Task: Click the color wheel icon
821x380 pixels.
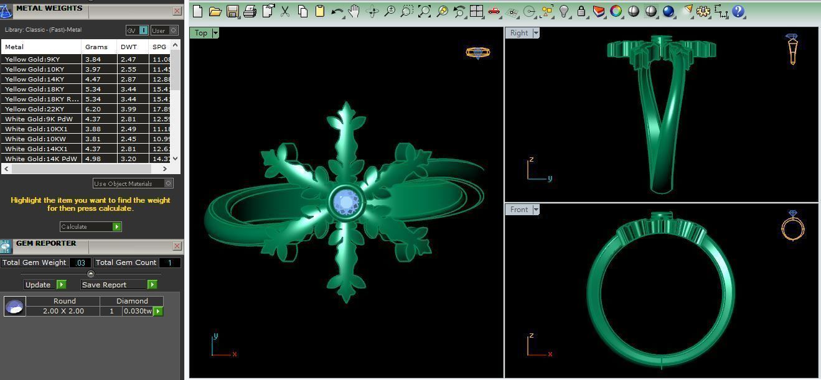Action: [x=616, y=11]
